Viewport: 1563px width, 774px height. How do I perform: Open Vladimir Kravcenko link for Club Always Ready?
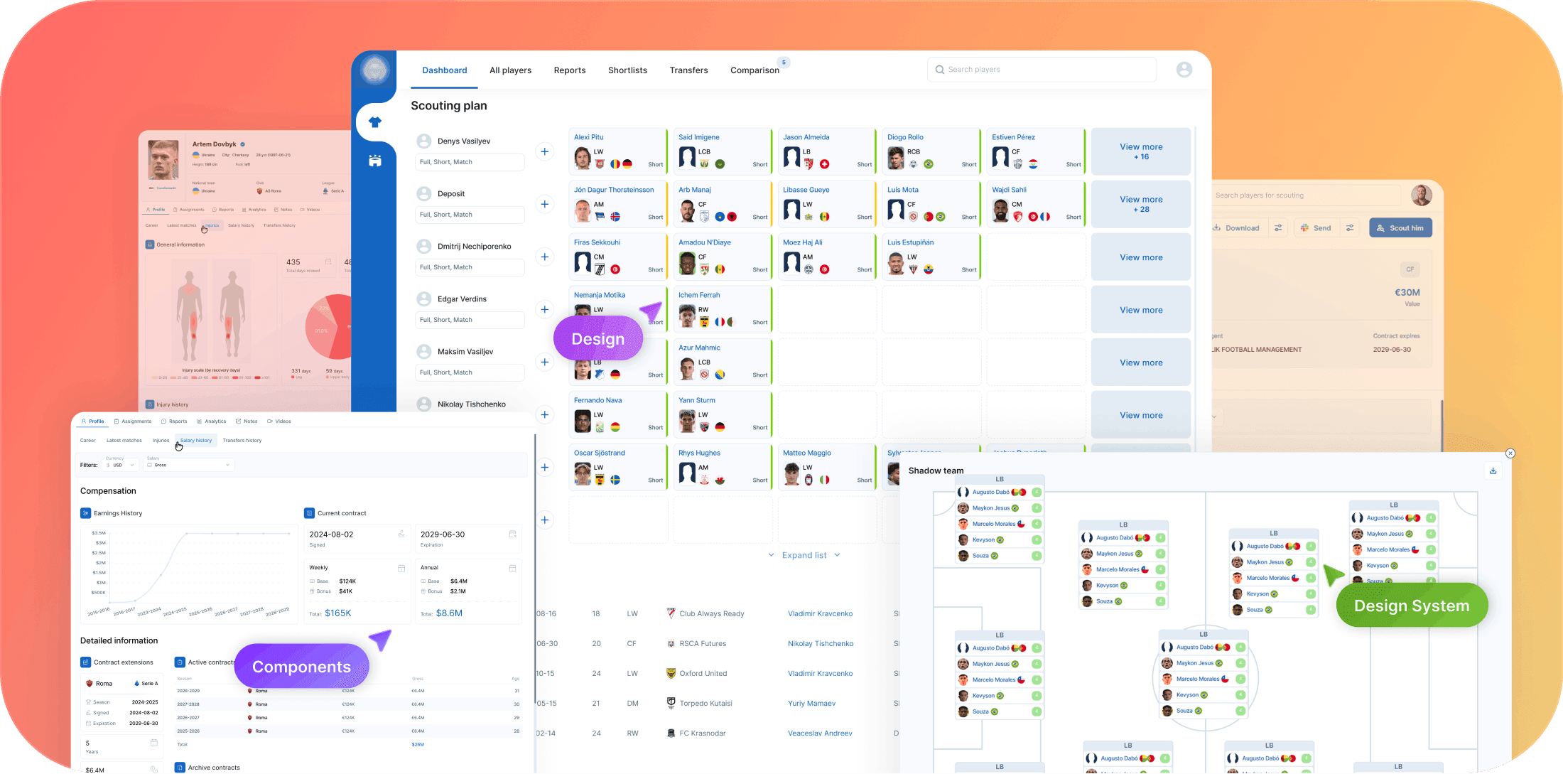click(820, 613)
